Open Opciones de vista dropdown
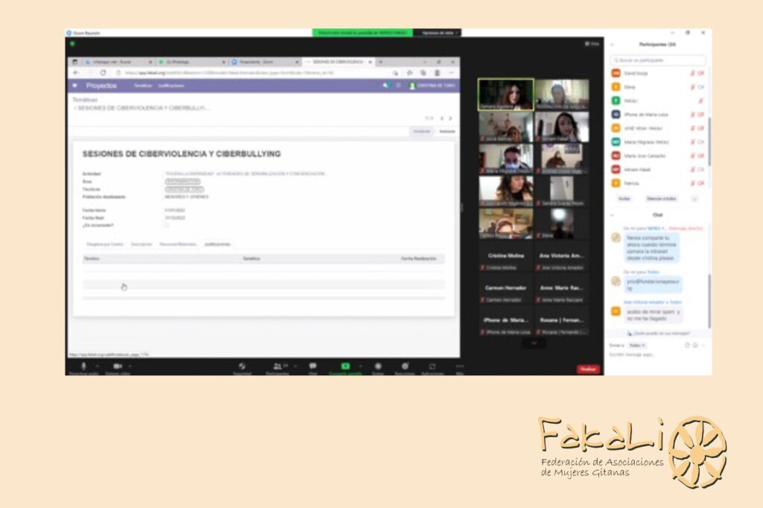 (440, 33)
